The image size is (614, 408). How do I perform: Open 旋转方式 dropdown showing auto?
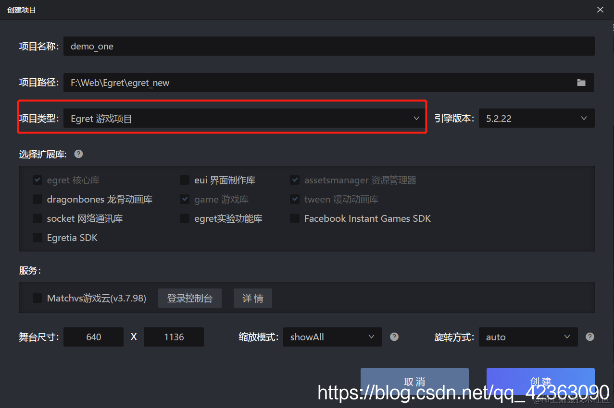pyautogui.click(x=528, y=337)
